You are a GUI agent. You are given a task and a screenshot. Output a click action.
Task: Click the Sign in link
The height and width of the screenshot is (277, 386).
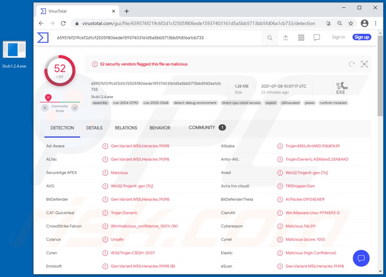[338, 37]
